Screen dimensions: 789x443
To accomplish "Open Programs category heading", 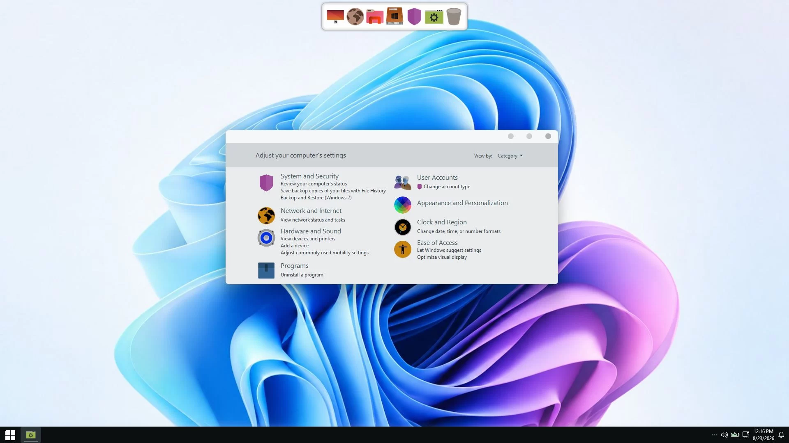I will tap(295, 266).
